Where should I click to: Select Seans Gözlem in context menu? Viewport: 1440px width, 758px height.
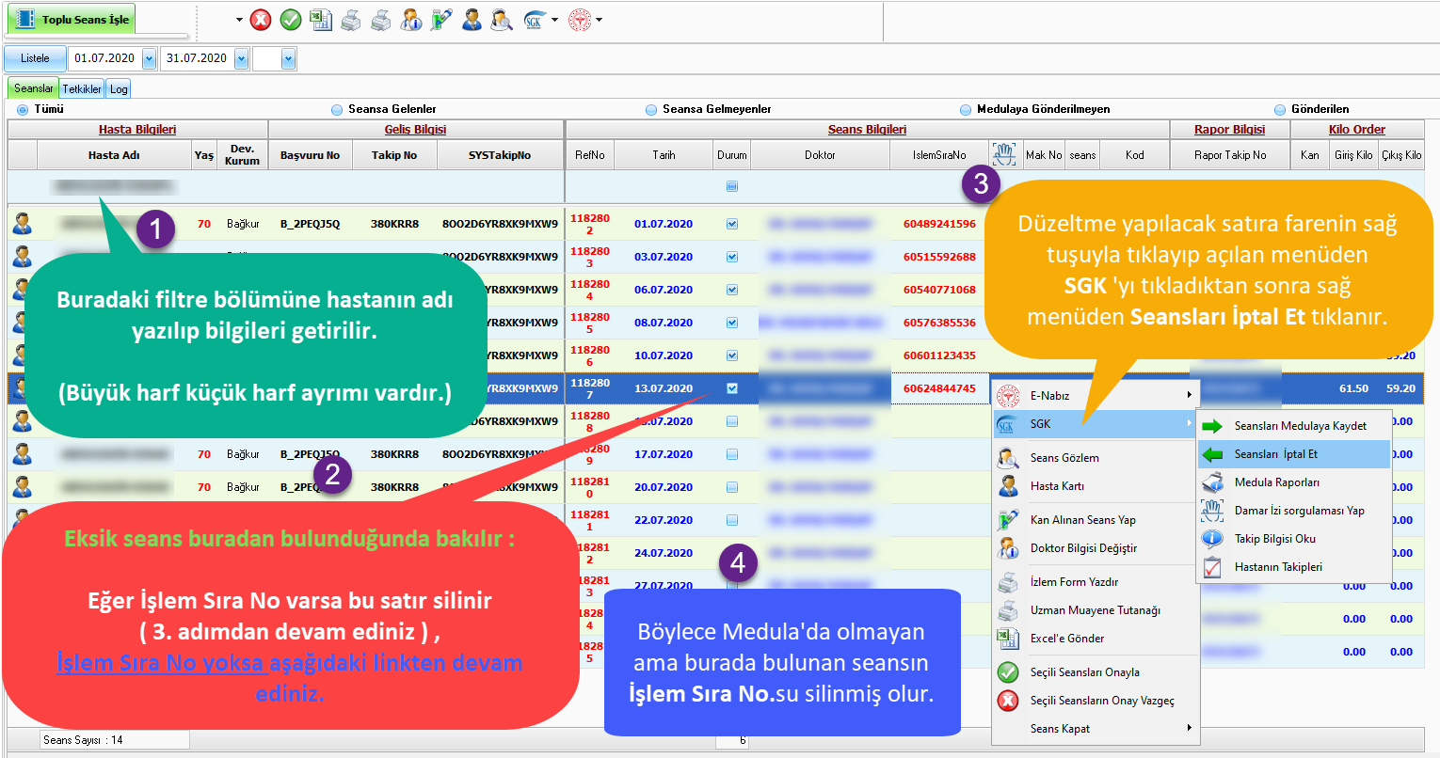click(1095, 458)
